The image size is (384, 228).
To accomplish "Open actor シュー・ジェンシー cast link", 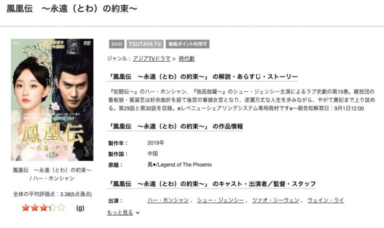I will point(220,200).
